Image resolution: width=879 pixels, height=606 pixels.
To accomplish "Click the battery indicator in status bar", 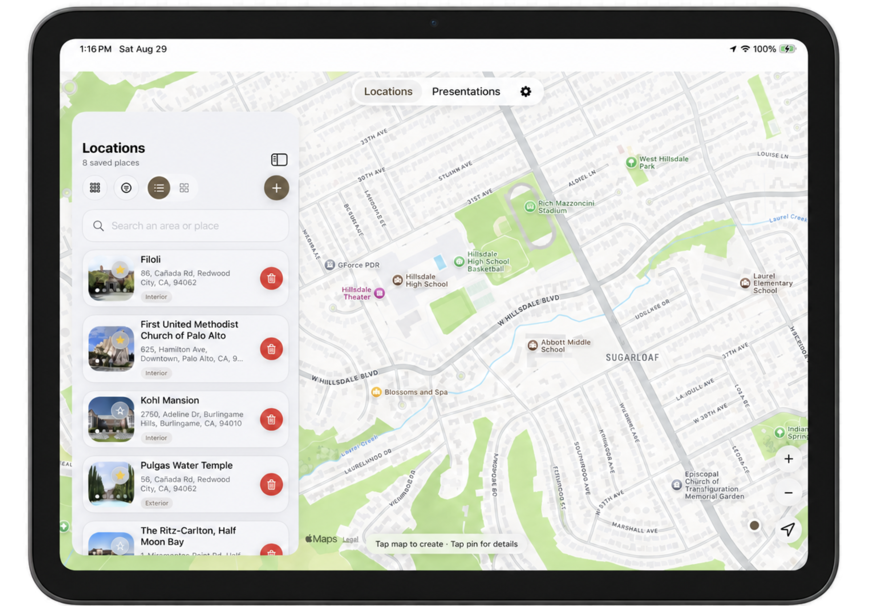I will click(x=787, y=49).
